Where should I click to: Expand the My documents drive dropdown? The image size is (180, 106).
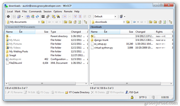(39, 22)
